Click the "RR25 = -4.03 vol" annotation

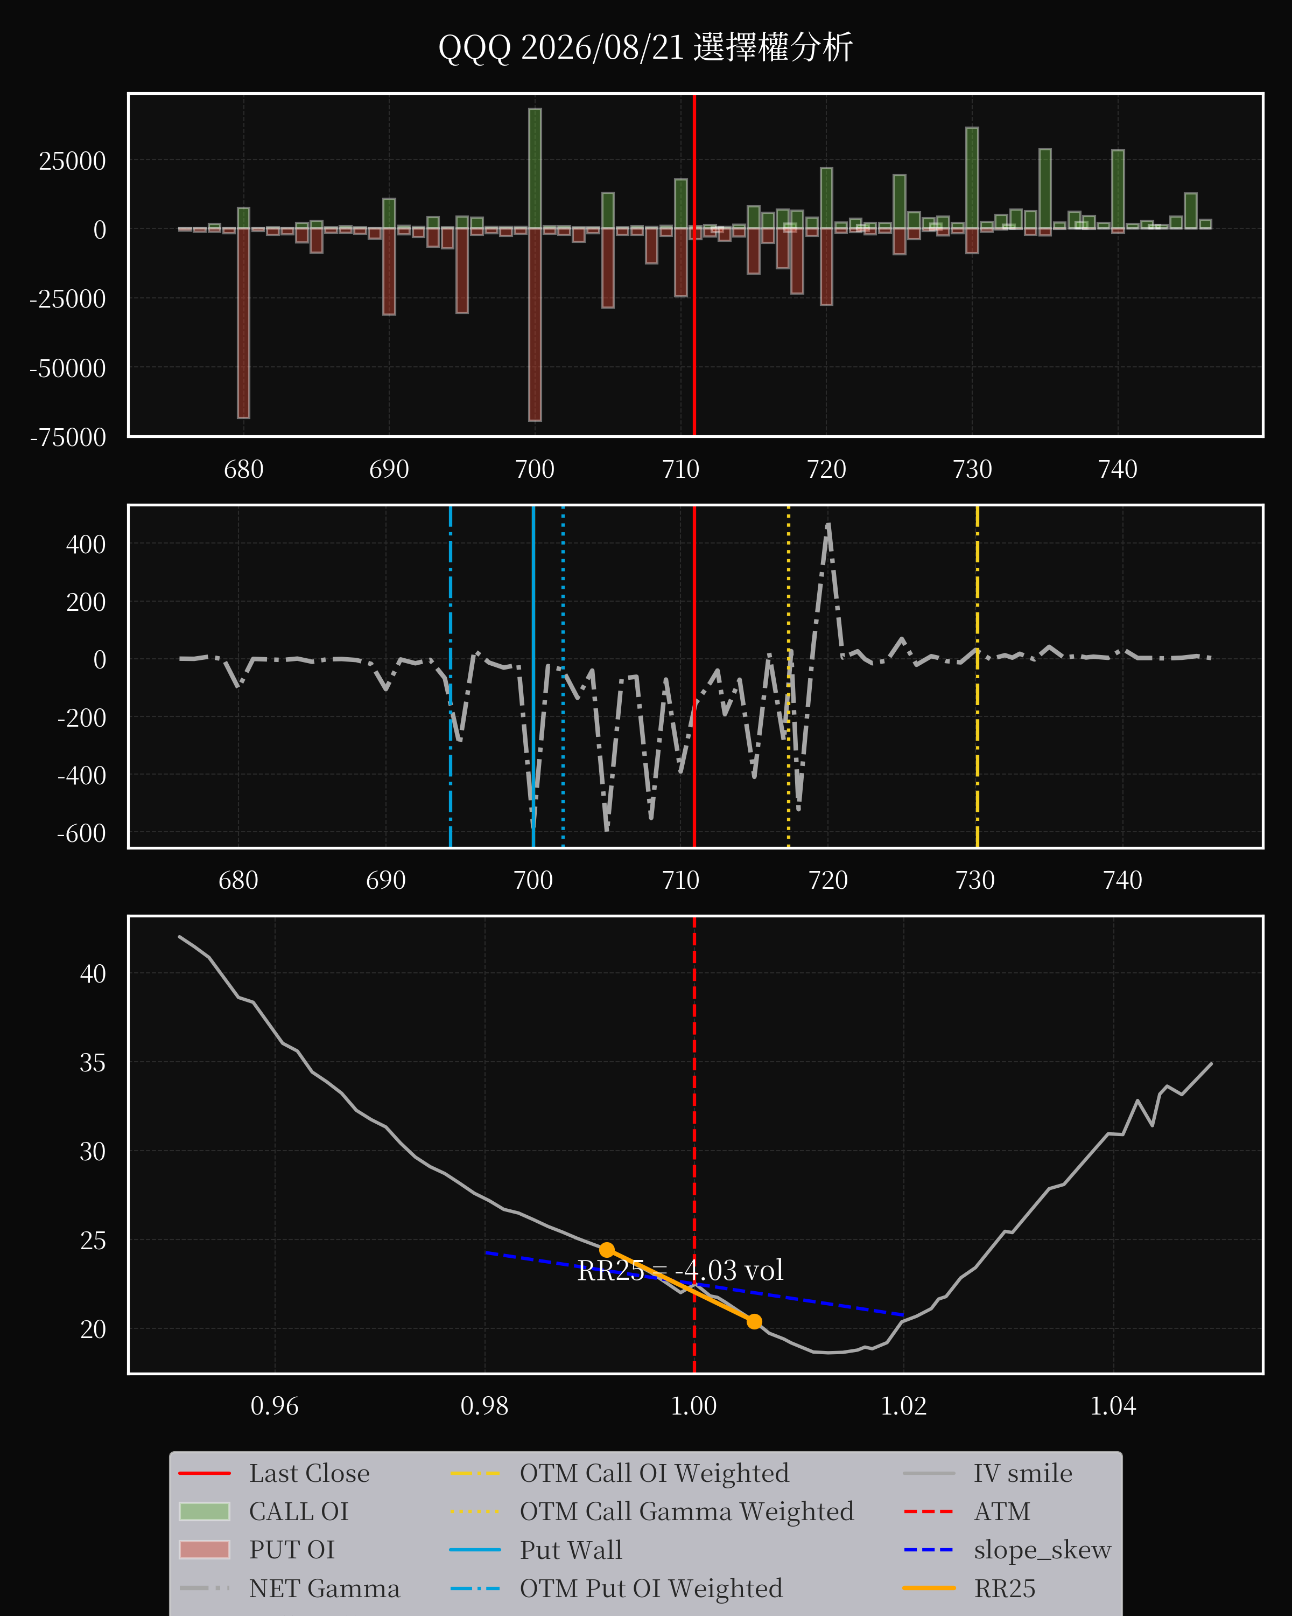coord(680,1270)
